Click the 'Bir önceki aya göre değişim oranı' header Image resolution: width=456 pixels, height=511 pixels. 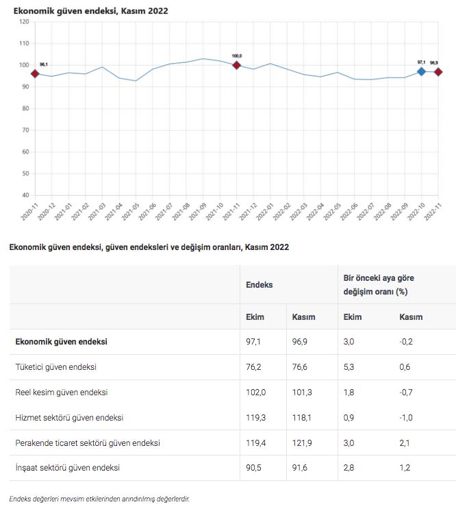[x=379, y=284]
